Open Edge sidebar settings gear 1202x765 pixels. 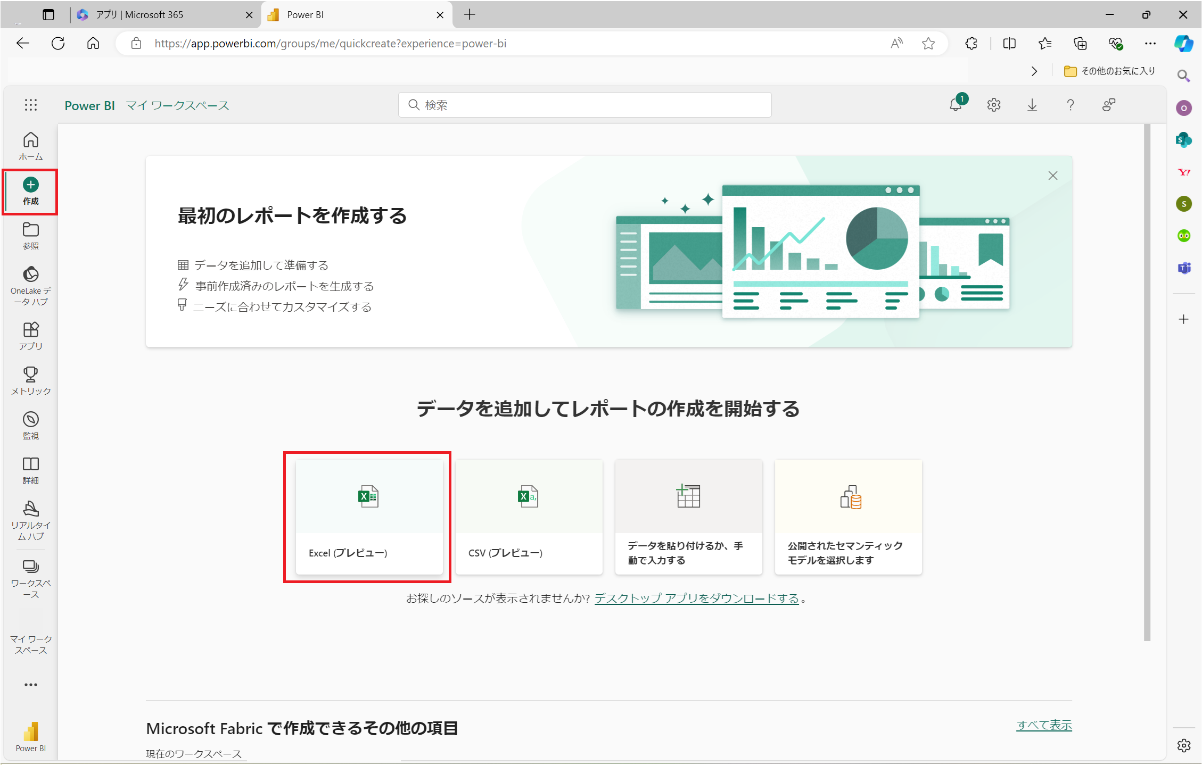tap(1183, 746)
